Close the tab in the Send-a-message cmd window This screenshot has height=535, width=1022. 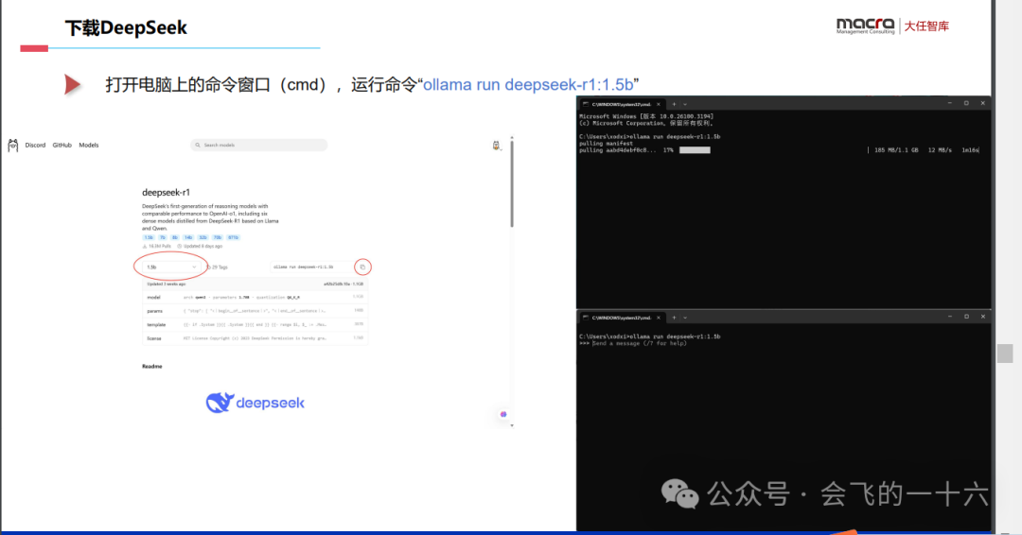click(659, 318)
